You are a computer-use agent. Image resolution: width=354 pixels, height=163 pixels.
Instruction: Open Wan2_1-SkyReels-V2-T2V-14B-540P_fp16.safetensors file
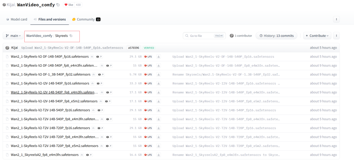click(50, 110)
